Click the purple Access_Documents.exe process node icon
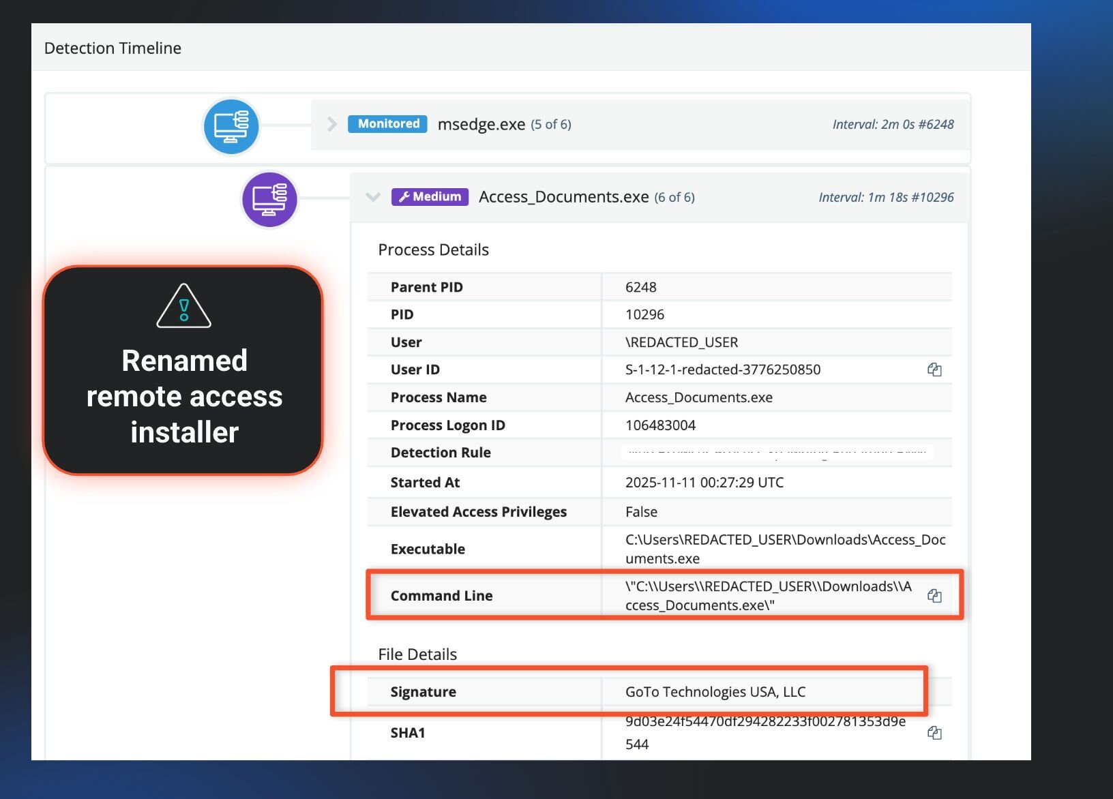1113x799 pixels. pos(270,199)
